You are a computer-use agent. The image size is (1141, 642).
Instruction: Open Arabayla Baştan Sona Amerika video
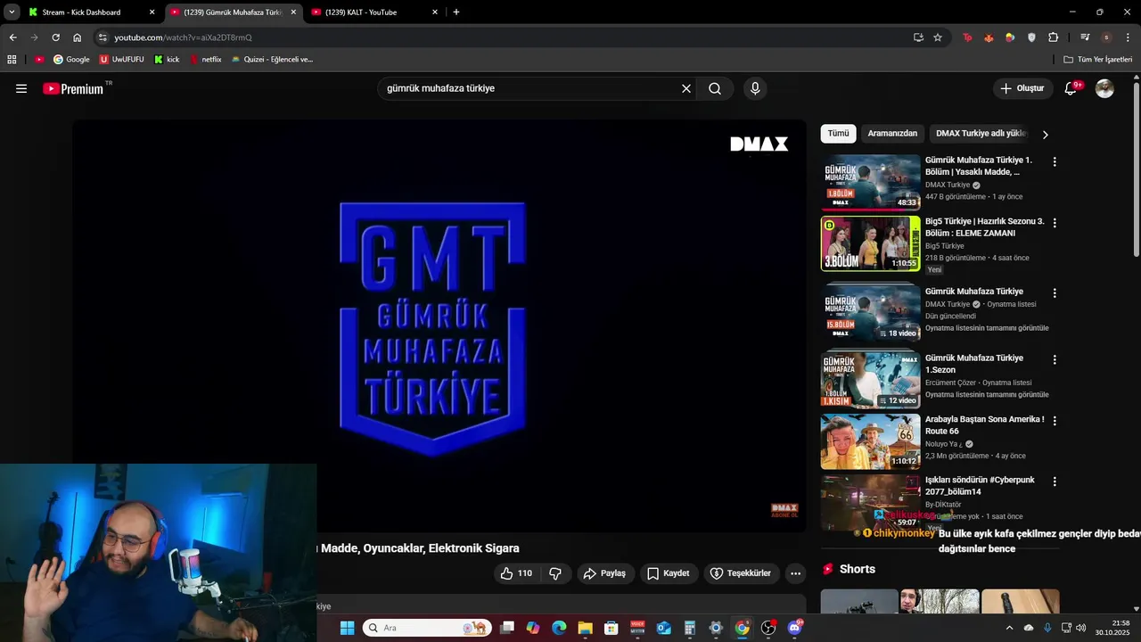point(870,441)
